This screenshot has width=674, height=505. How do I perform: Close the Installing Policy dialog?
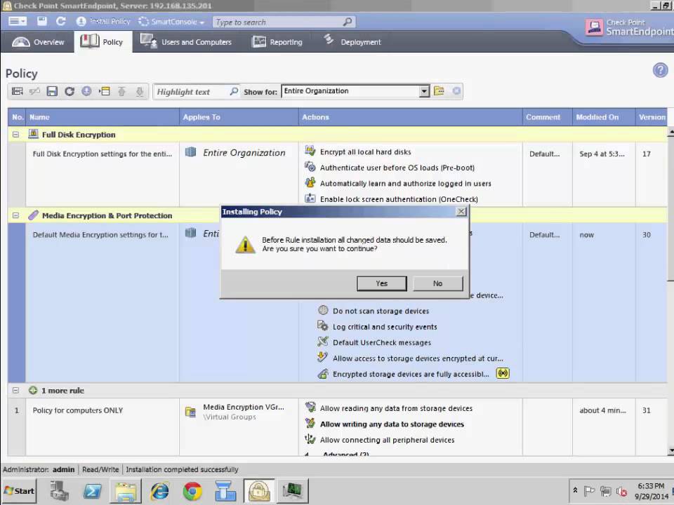click(x=461, y=211)
